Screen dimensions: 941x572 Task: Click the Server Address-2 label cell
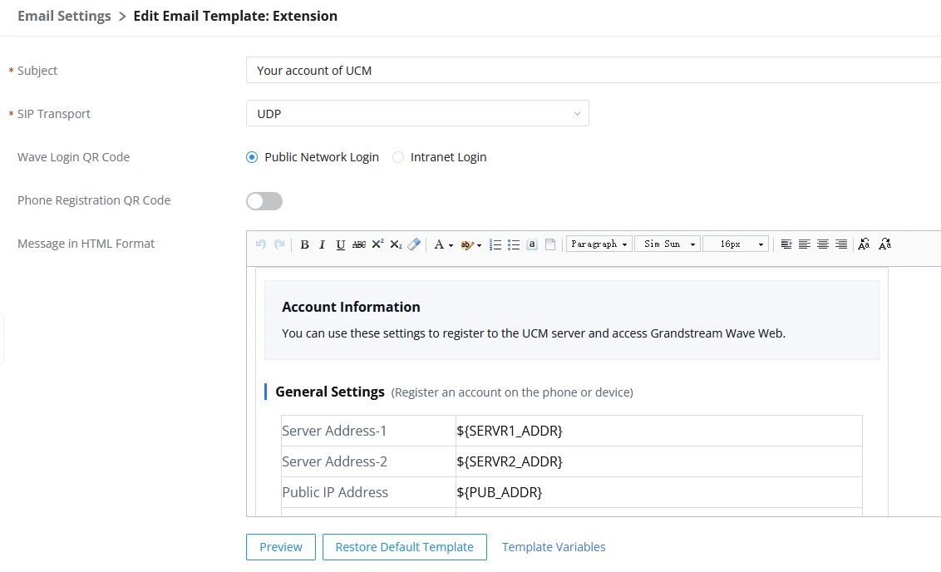[x=368, y=461]
